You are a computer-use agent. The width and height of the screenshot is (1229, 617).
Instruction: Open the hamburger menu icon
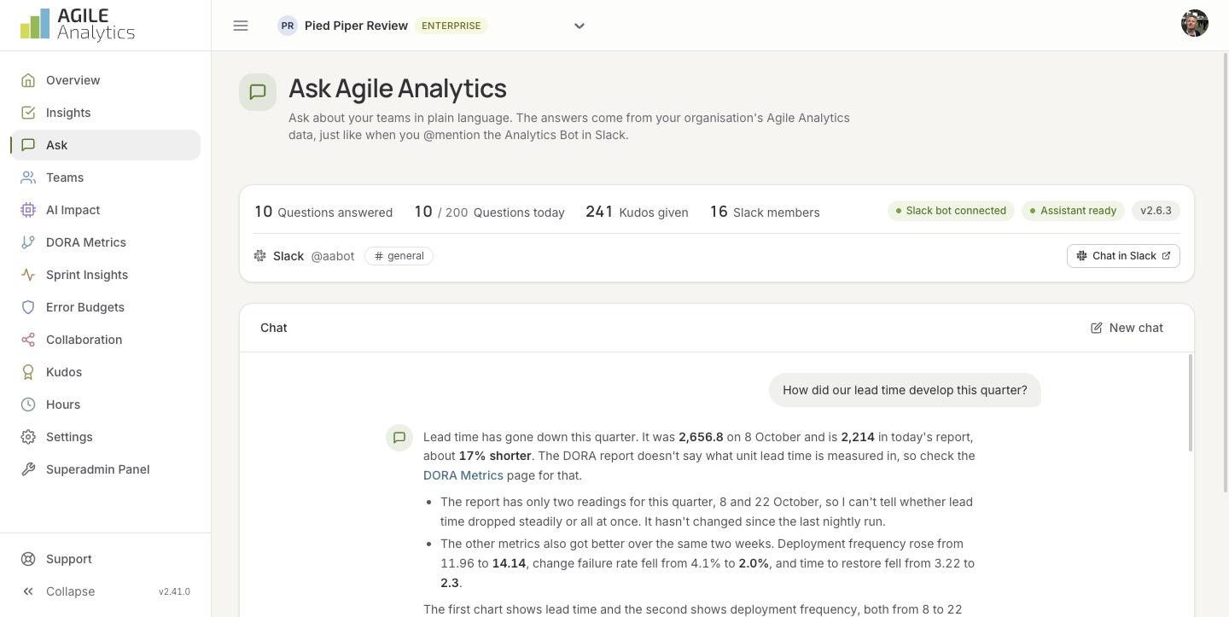point(241,26)
